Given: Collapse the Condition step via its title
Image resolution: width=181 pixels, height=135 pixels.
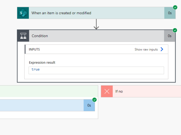Looking at the screenshot, I should pyautogui.click(x=40, y=36).
